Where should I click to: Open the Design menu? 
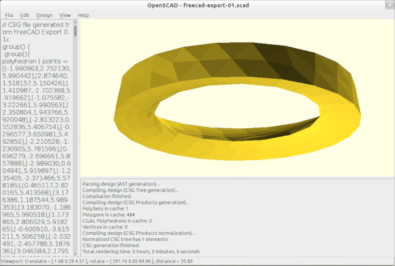click(44, 15)
